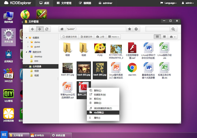
Task: Expand the demo favorites node
Action: [28, 42]
